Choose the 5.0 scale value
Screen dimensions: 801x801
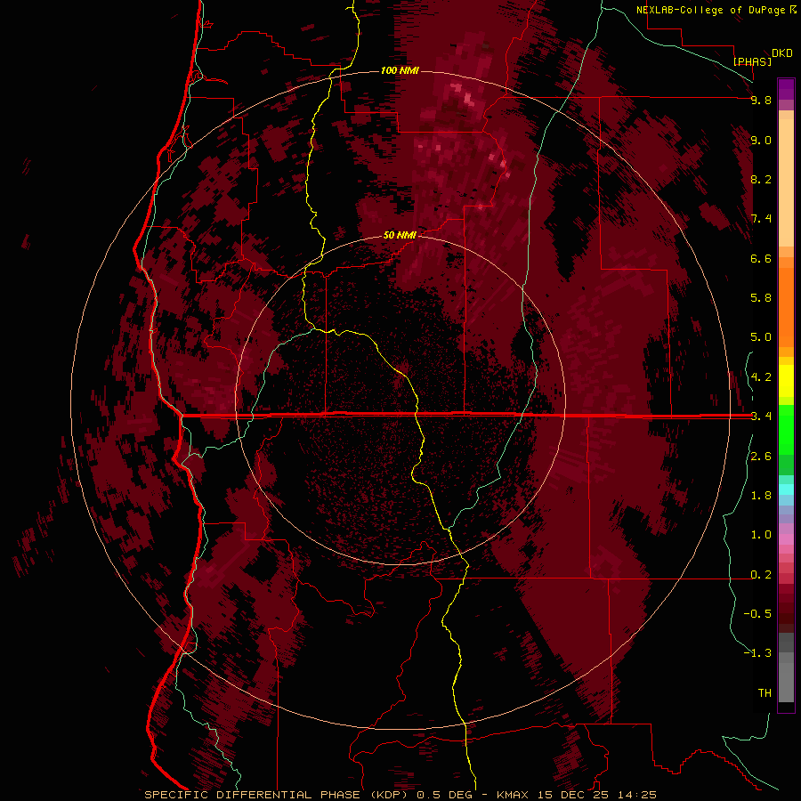[761, 337]
